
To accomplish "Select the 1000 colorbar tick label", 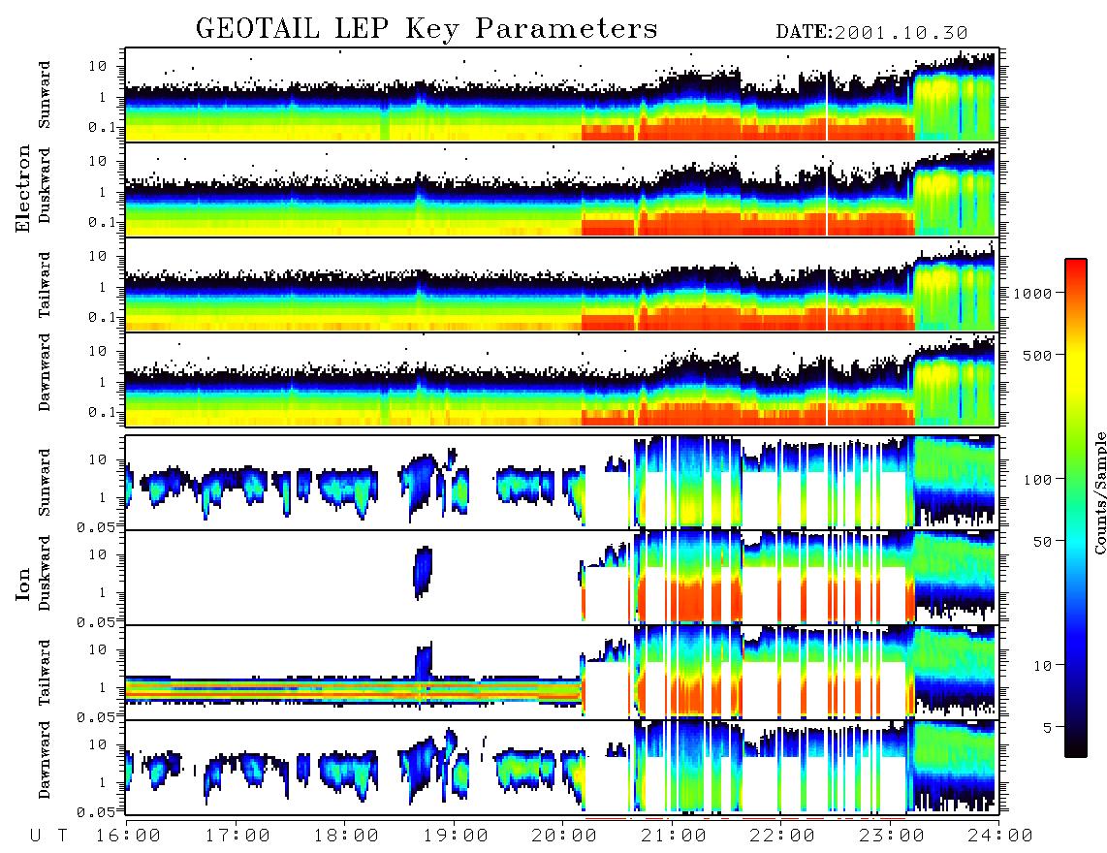I will pos(1033,293).
